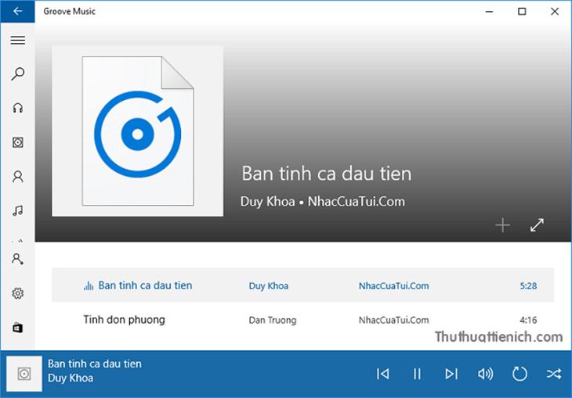The width and height of the screenshot is (572, 398).
Task: Select 'Ban tinh ca dau tien' song row
Action: point(302,285)
